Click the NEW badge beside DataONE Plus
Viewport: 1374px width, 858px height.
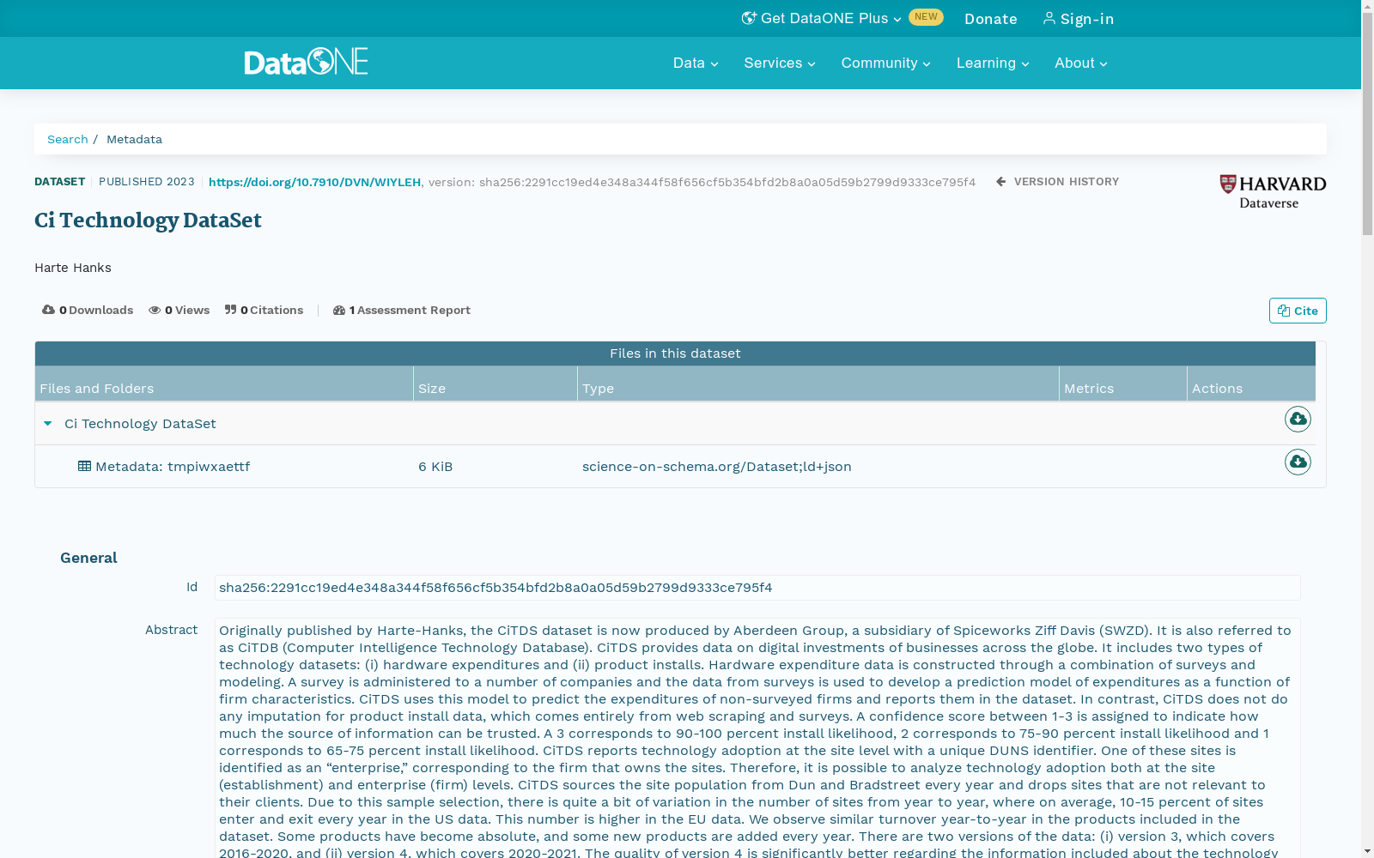pyautogui.click(x=926, y=17)
